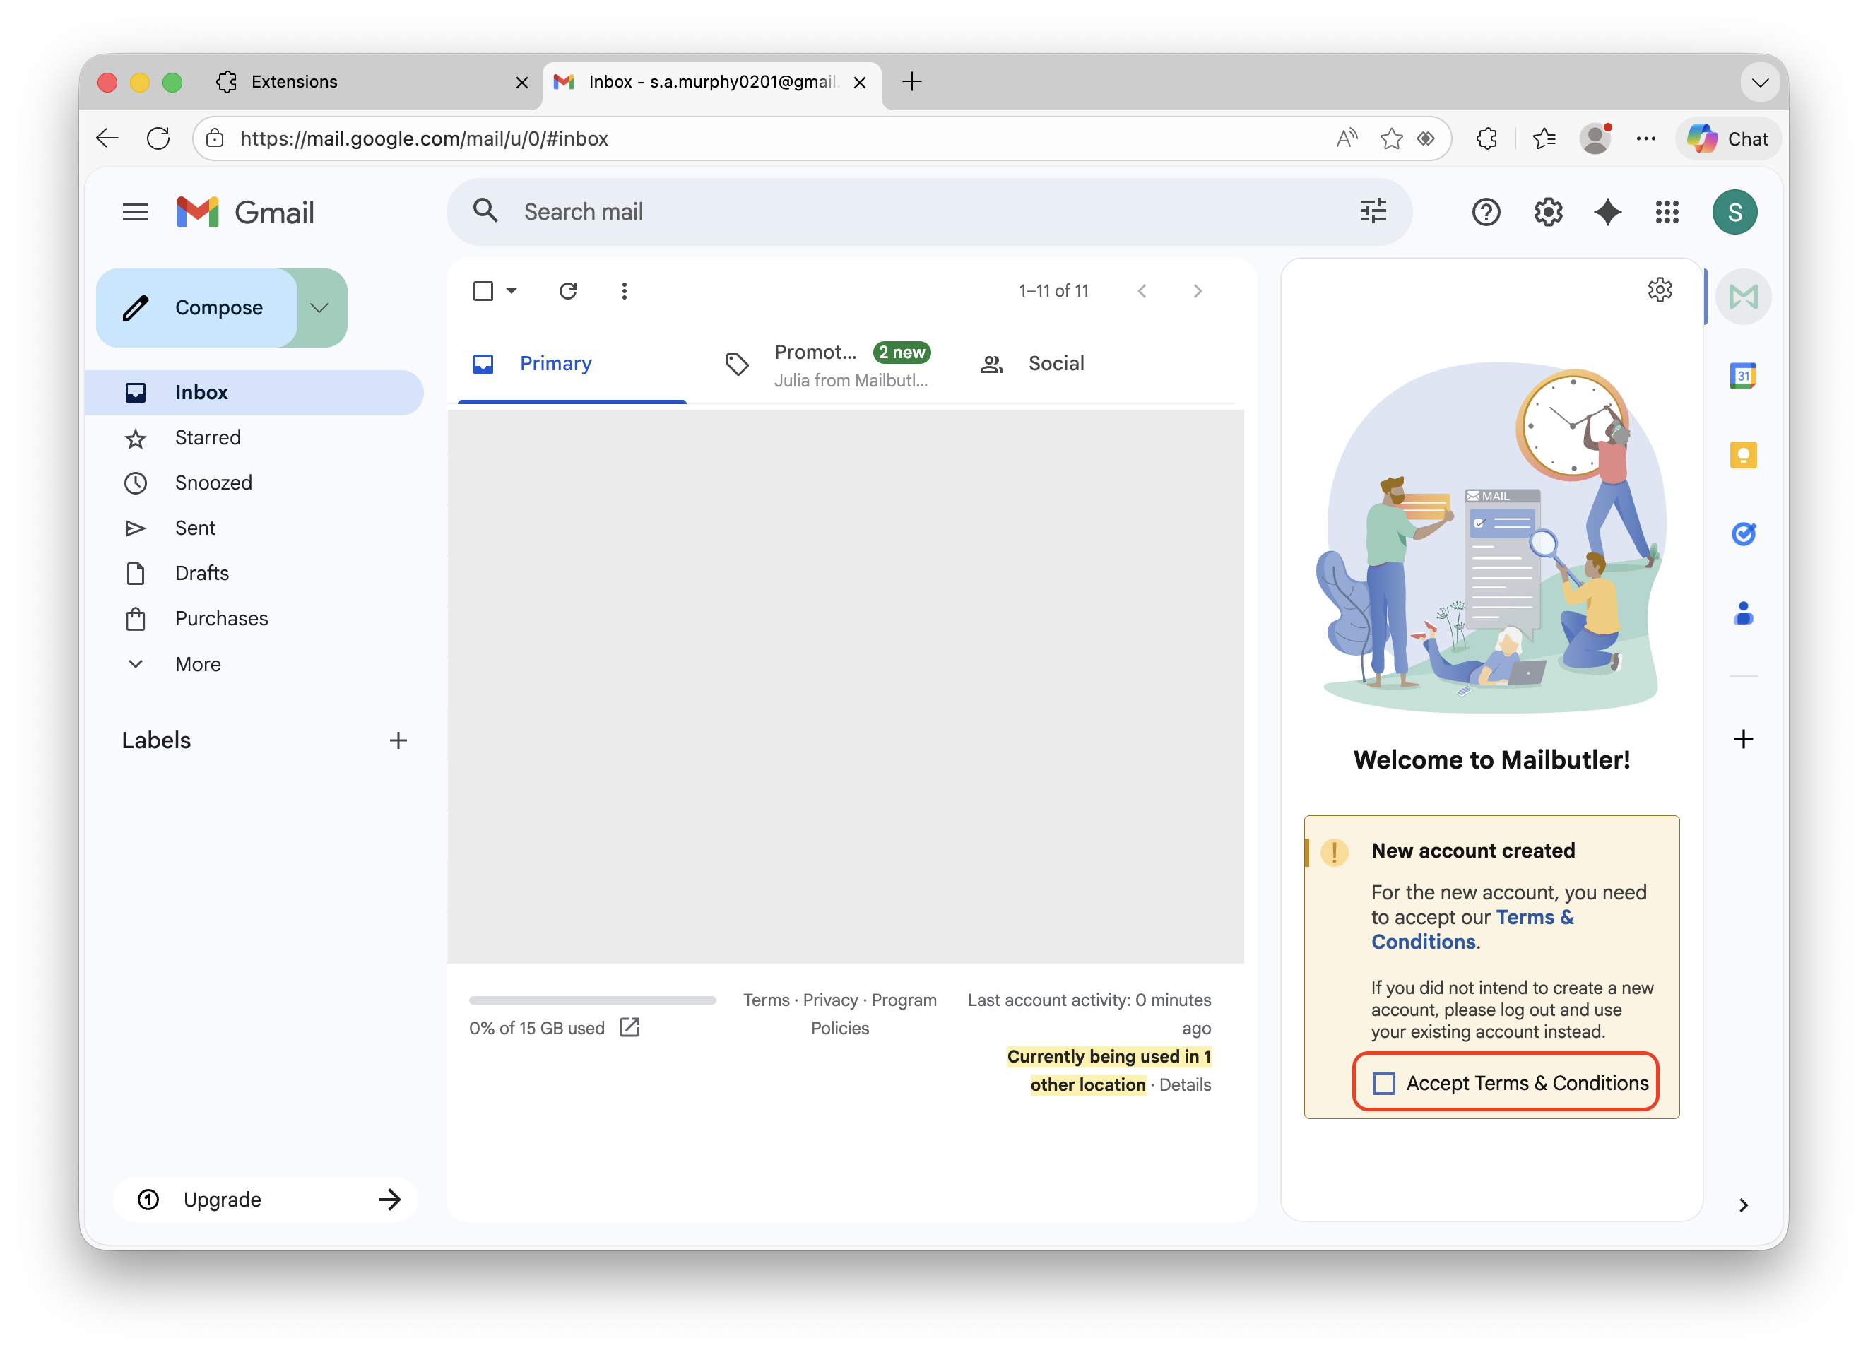Image resolution: width=1868 pixels, height=1355 pixels.
Task: Open Google Tasks side panel
Action: pos(1743,534)
